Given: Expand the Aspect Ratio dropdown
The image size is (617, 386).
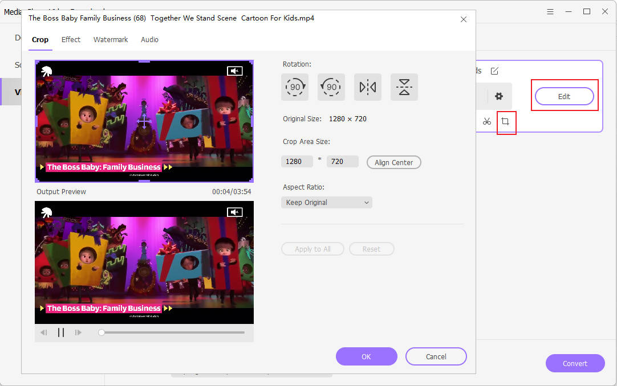Looking at the screenshot, I should click(327, 203).
